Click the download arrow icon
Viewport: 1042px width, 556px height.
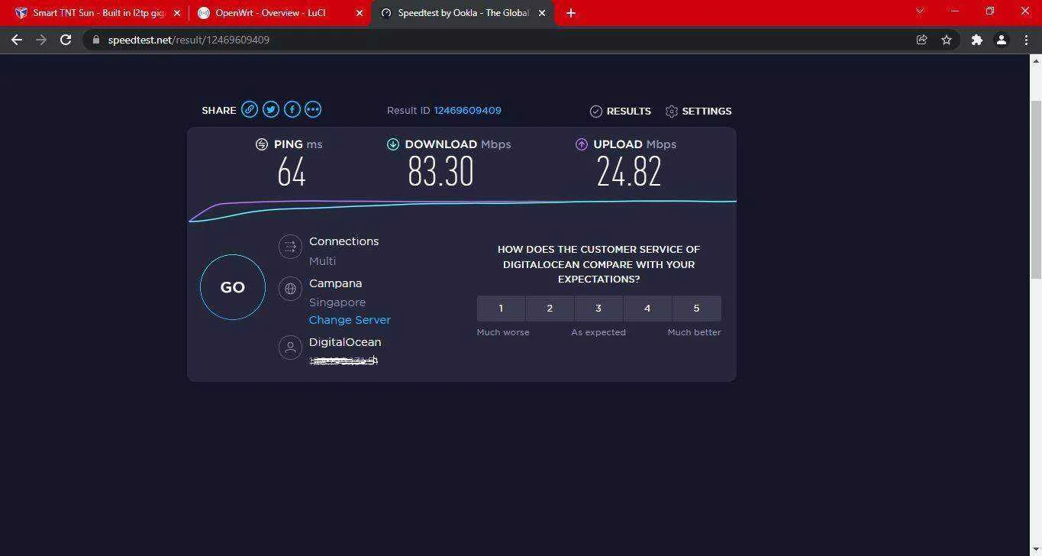point(393,144)
